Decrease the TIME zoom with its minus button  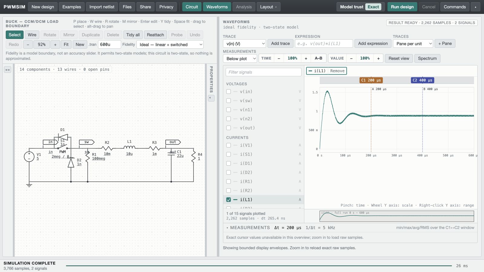tap(279, 58)
